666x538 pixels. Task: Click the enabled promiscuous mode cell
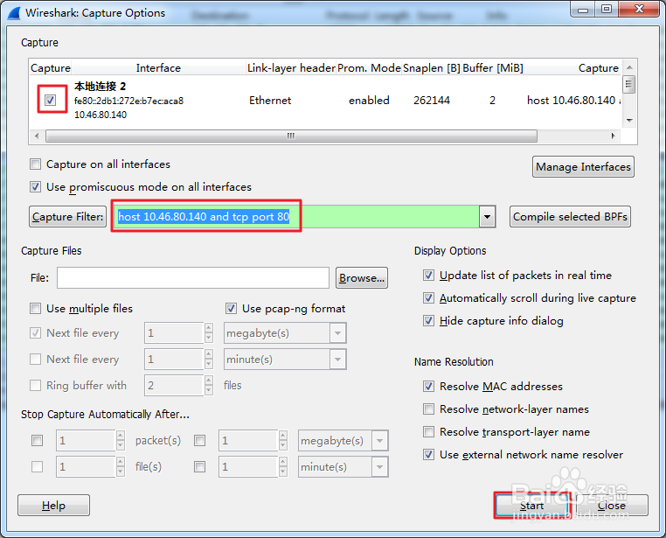pos(369,101)
